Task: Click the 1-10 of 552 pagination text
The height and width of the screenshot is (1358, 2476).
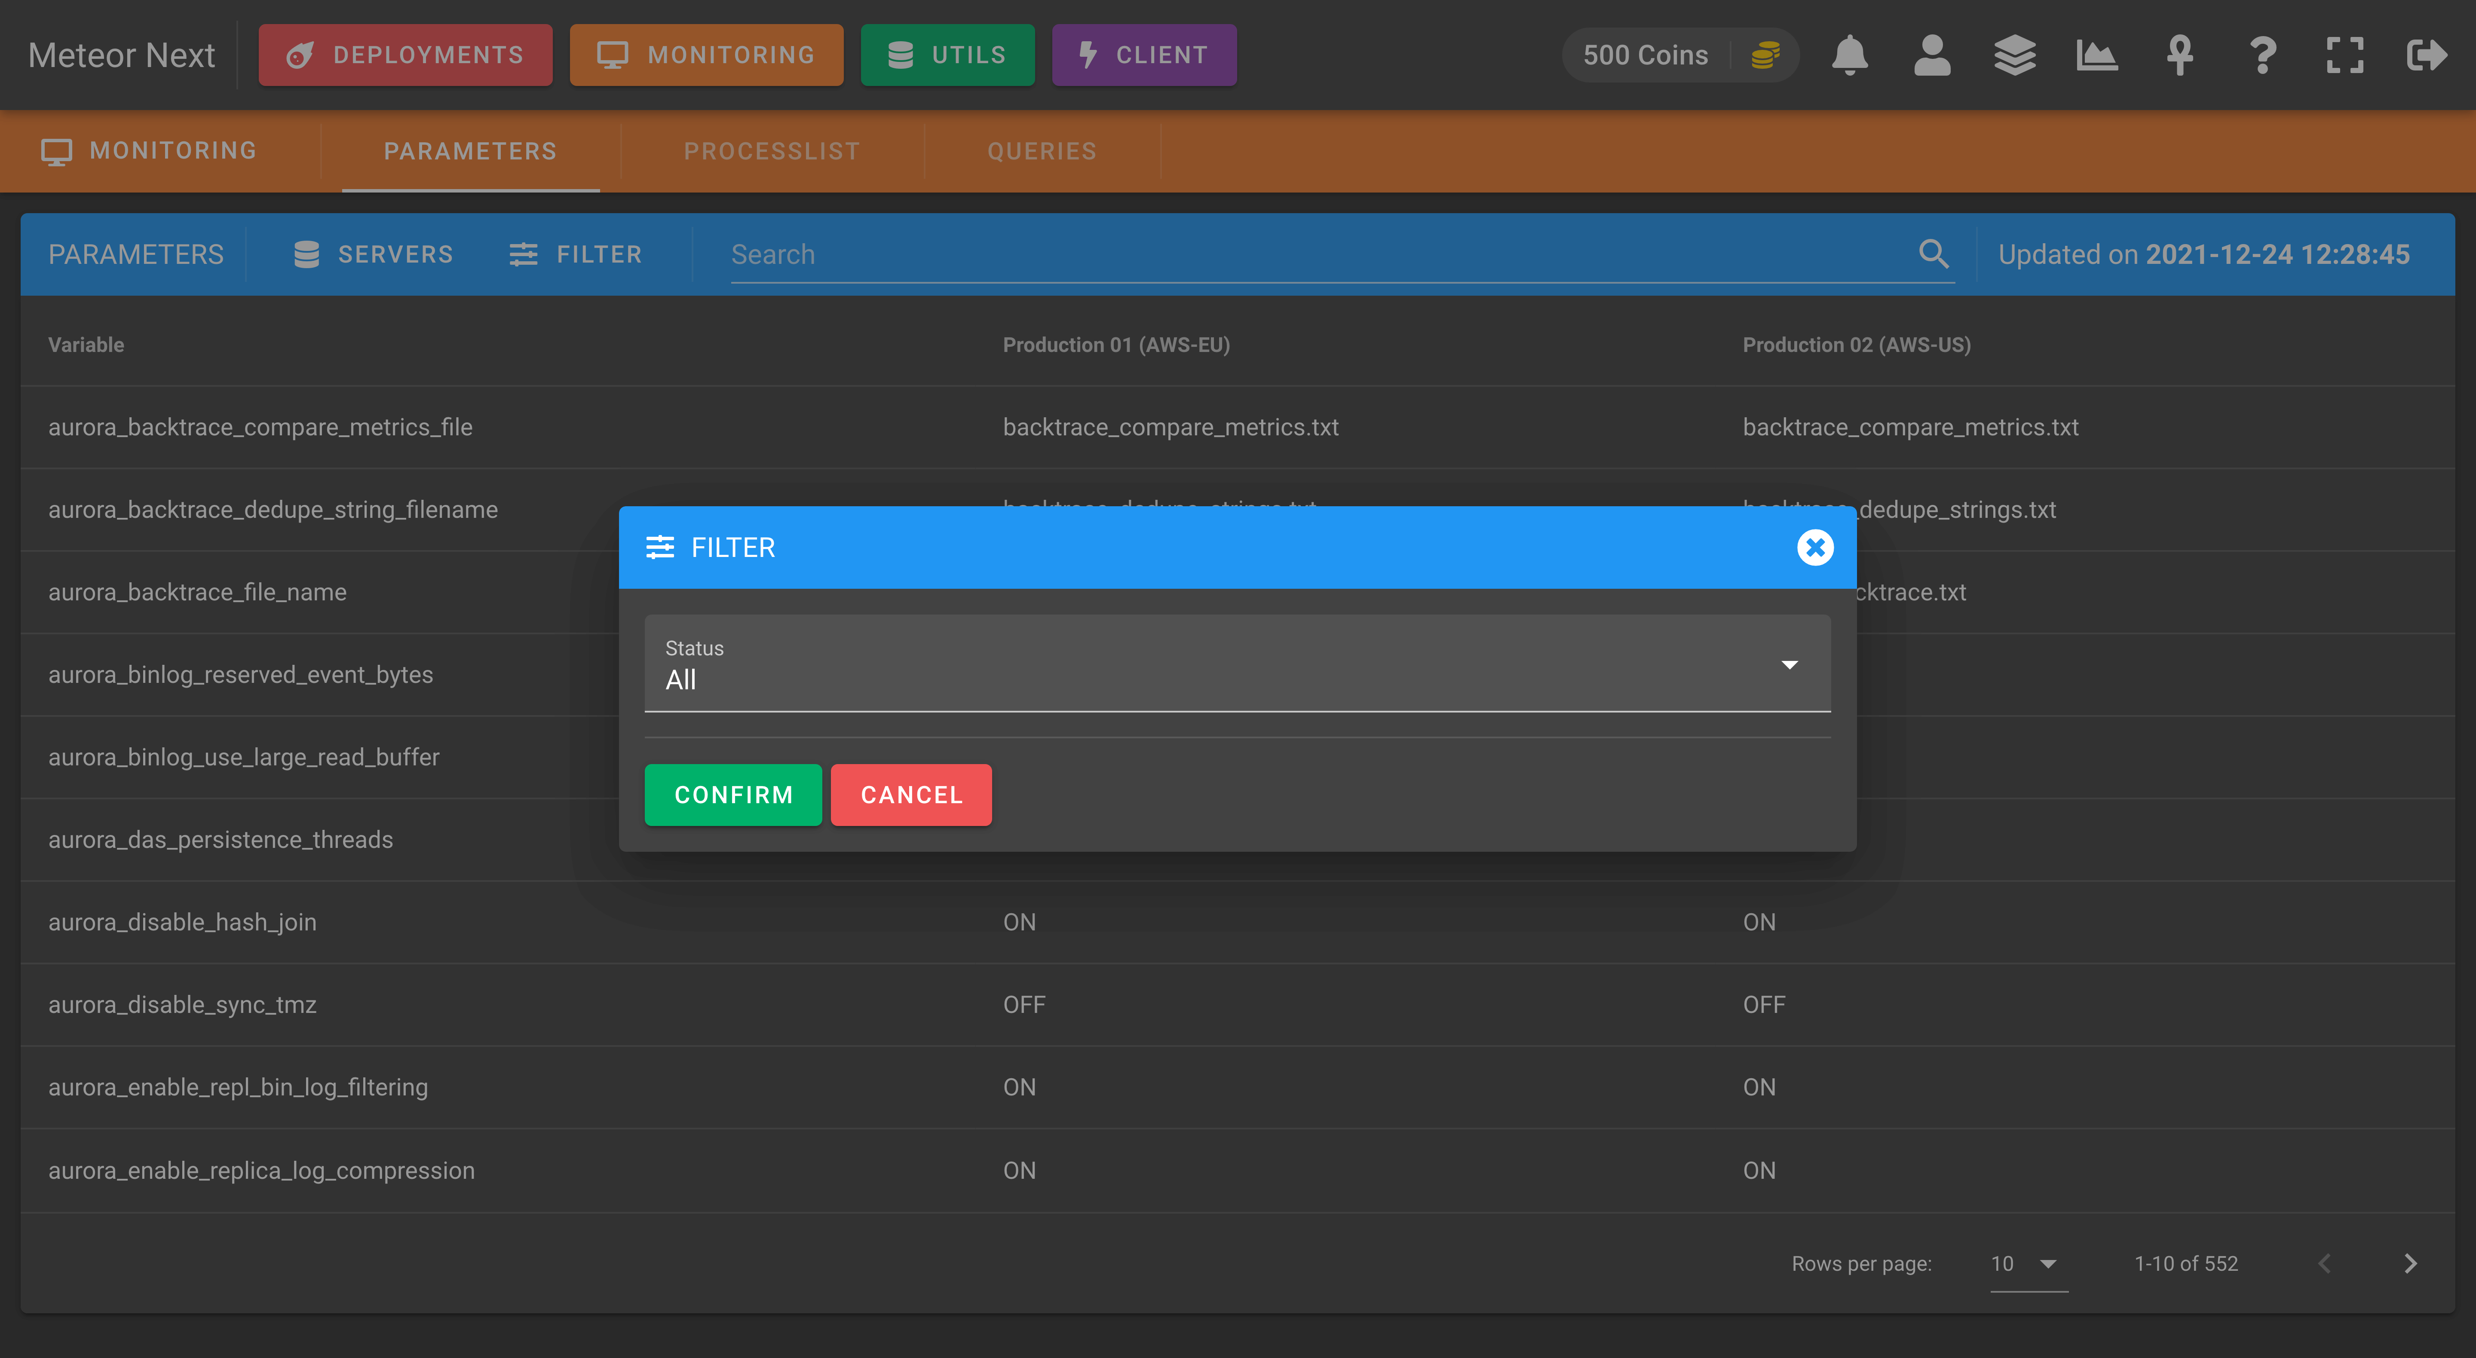Action: point(2186,1264)
